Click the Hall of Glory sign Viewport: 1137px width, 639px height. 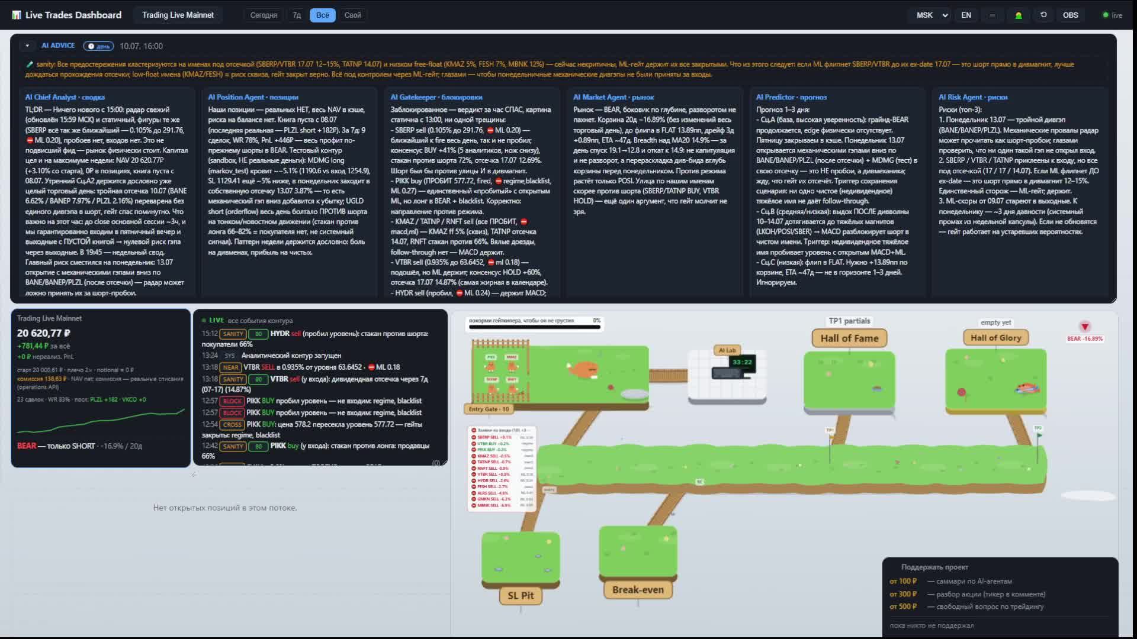pos(995,337)
